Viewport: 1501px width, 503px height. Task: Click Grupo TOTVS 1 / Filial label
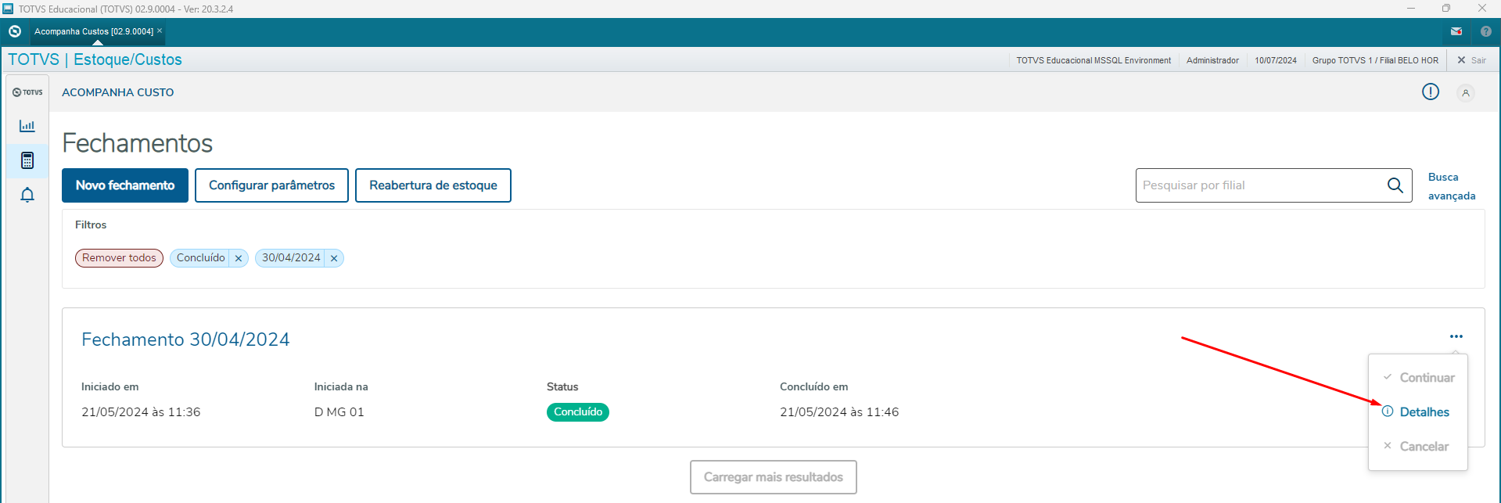pos(1375,60)
